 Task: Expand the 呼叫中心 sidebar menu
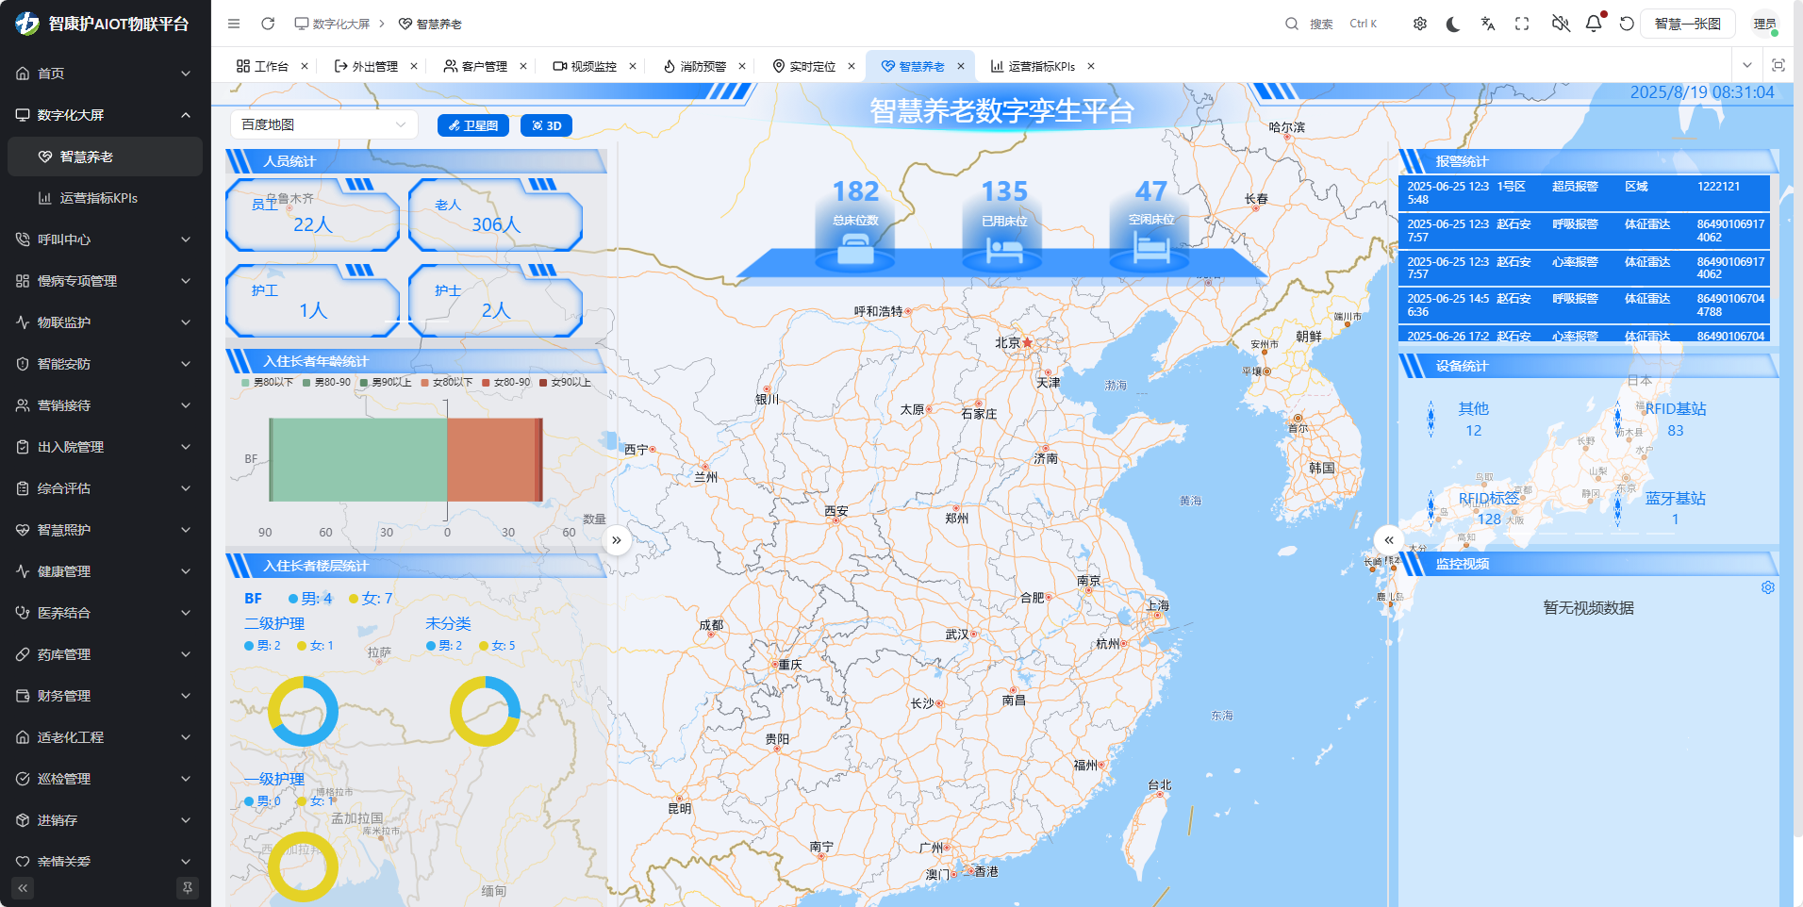tap(105, 239)
